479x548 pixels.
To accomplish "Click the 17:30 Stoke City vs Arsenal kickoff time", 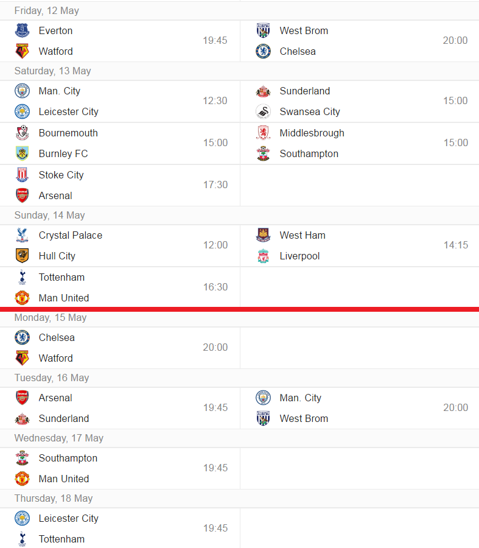I will pyautogui.click(x=215, y=185).
